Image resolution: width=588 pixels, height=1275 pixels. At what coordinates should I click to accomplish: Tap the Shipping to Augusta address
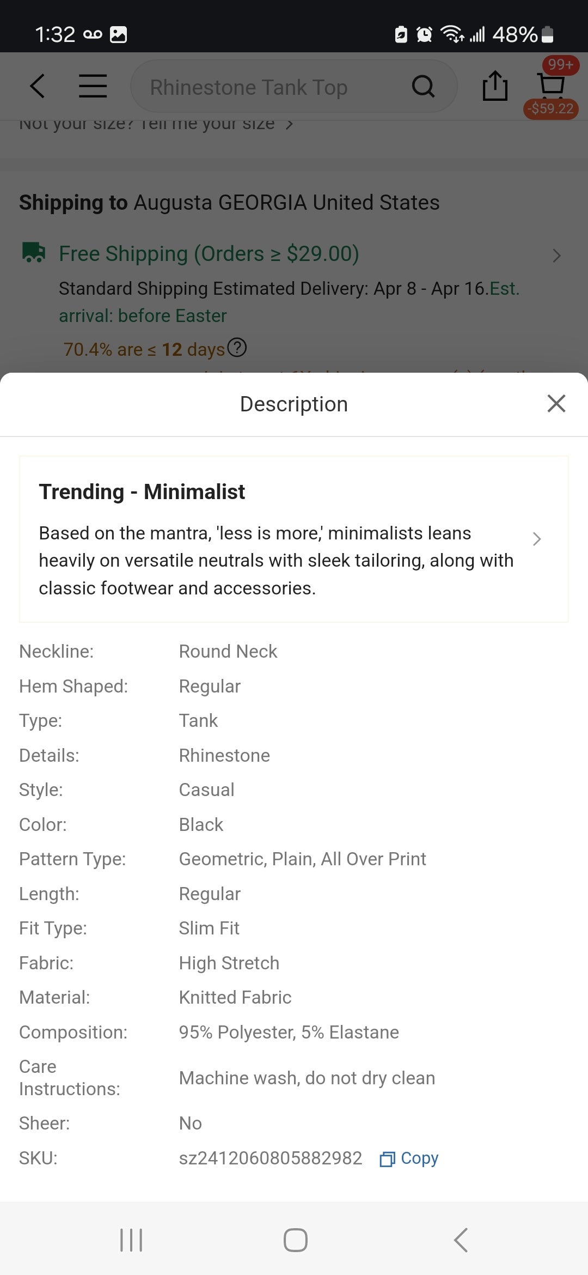pyautogui.click(x=229, y=203)
